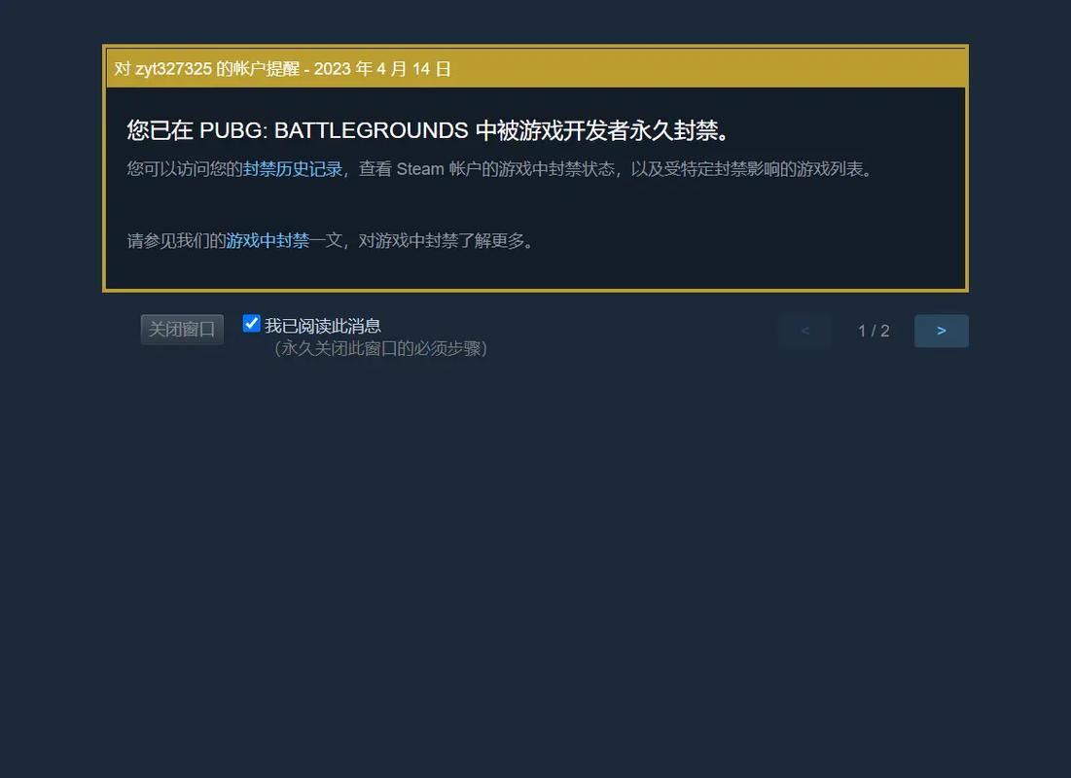Click the account alert header for zyt327325
Screen dimensions: 1071x778
pyautogui.click(x=535, y=68)
